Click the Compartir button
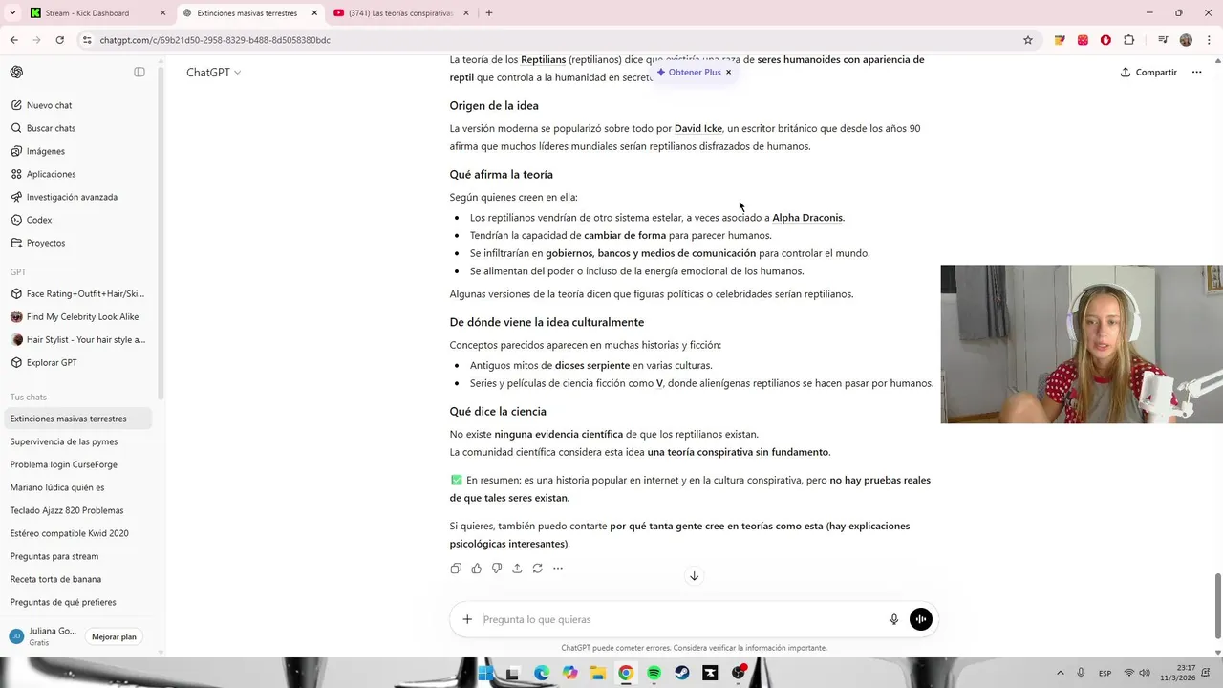Screen dimensions: 1223x688 click(1149, 73)
